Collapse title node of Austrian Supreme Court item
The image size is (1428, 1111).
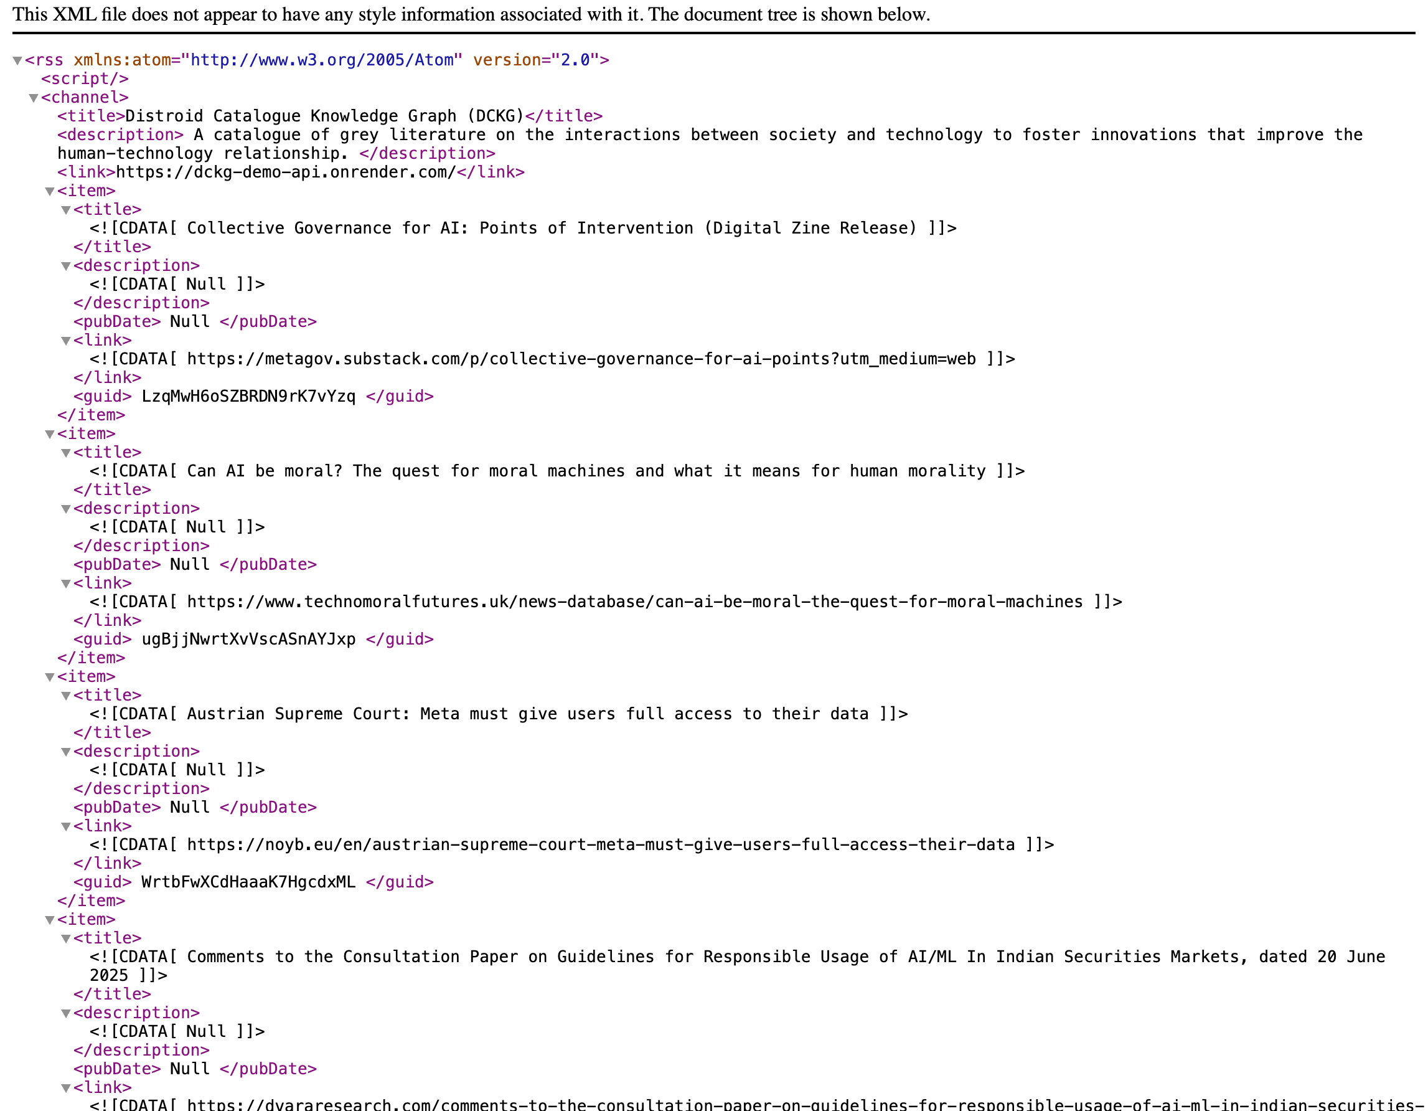tap(66, 696)
